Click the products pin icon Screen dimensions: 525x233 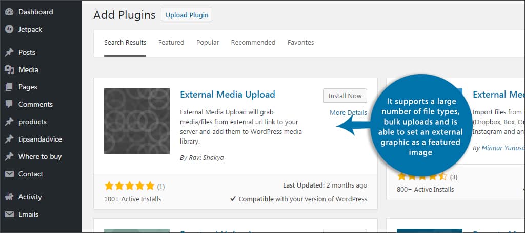(9, 122)
